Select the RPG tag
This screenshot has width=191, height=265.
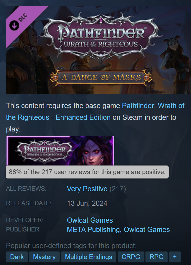pyautogui.click(x=156, y=257)
